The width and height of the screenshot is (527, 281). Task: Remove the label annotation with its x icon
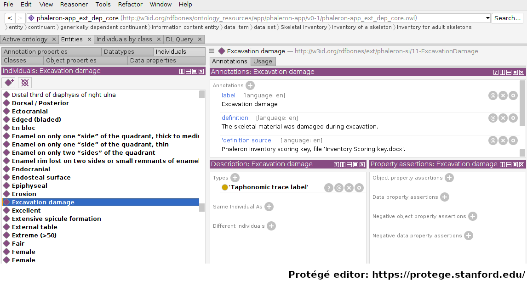503,96
